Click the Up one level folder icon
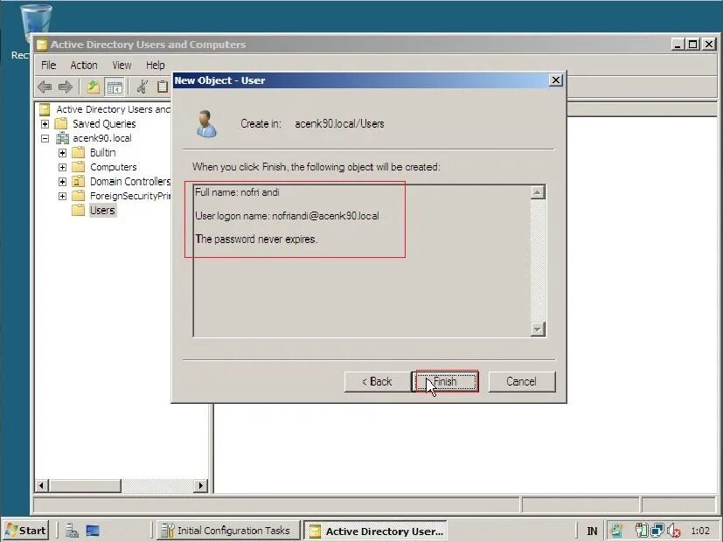Image resolution: width=723 pixels, height=542 pixels. (x=94, y=87)
